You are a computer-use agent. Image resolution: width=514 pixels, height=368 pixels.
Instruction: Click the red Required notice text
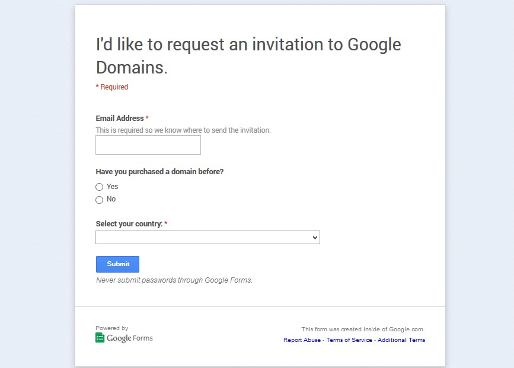pyautogui.click(x=112, y=87)
